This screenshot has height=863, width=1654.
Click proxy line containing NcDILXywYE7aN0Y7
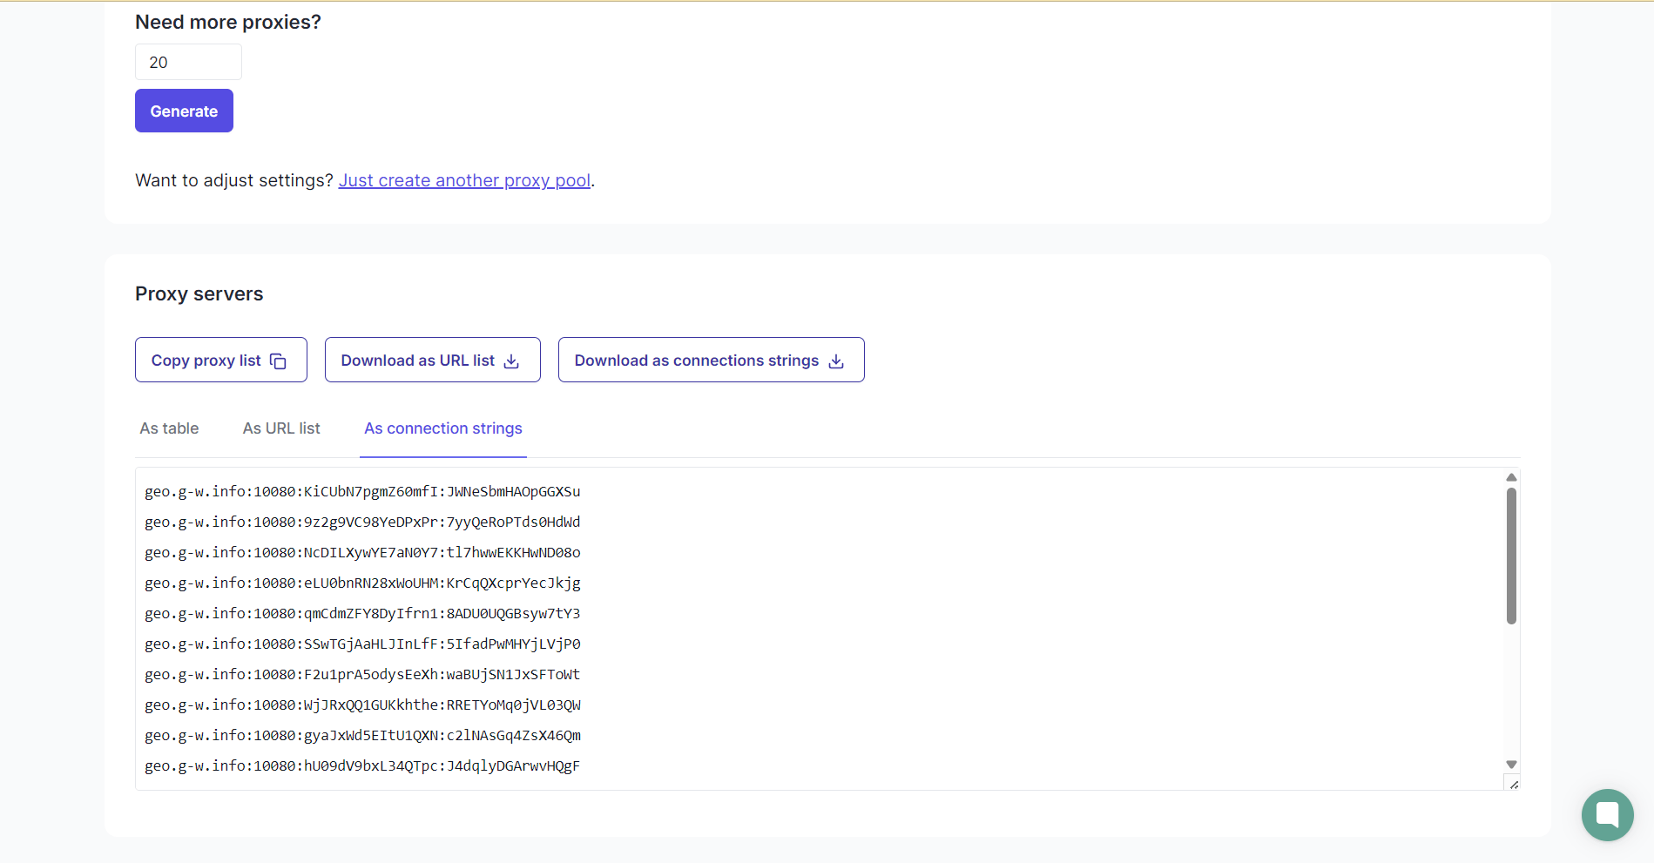(362, 552)
